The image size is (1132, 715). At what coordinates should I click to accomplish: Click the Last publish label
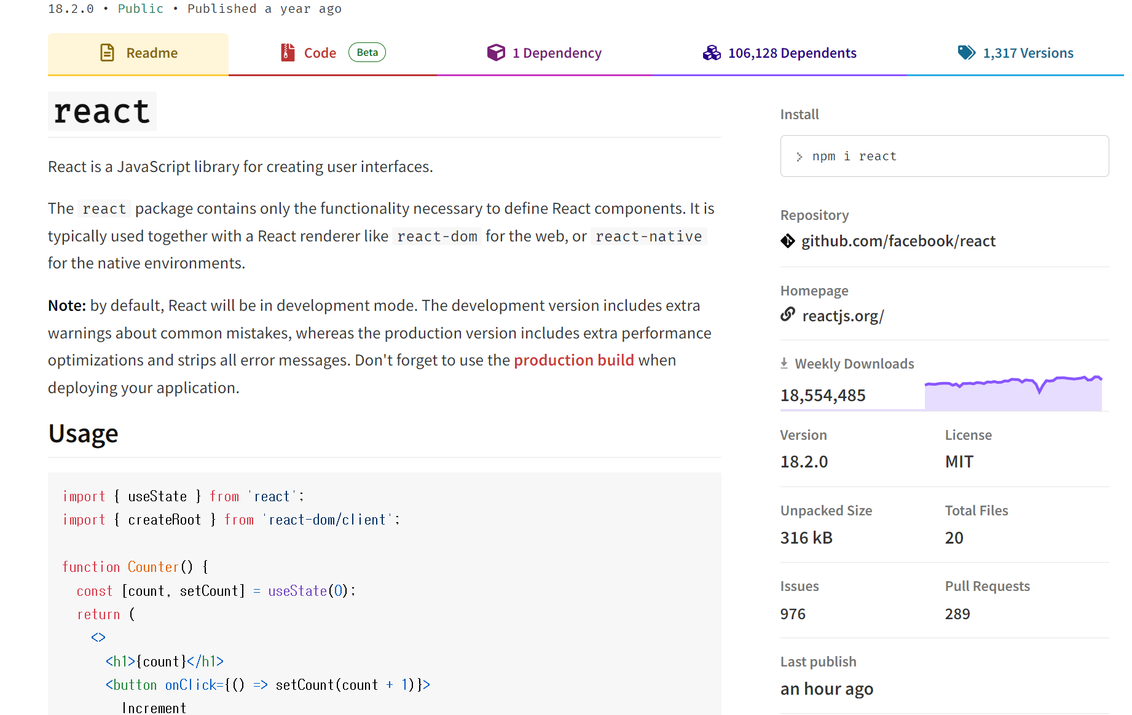click(818, 662)
